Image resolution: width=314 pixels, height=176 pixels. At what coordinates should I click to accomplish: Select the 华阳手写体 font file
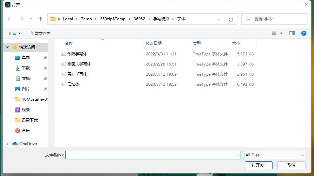pyautogui.click(x=77, y=54)
